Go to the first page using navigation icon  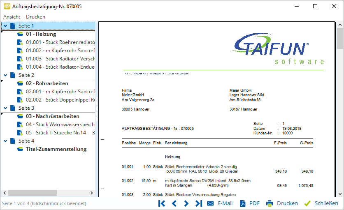(x=162, y=203)
